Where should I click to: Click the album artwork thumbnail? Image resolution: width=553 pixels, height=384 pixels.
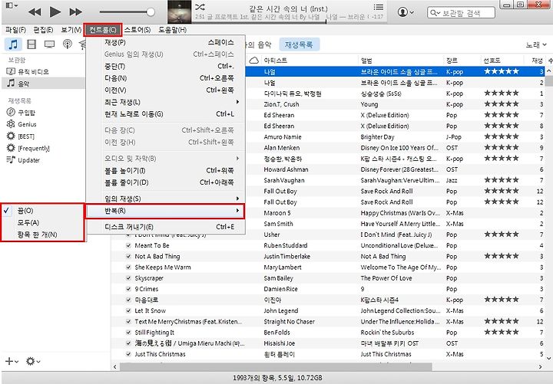(180, 11)
